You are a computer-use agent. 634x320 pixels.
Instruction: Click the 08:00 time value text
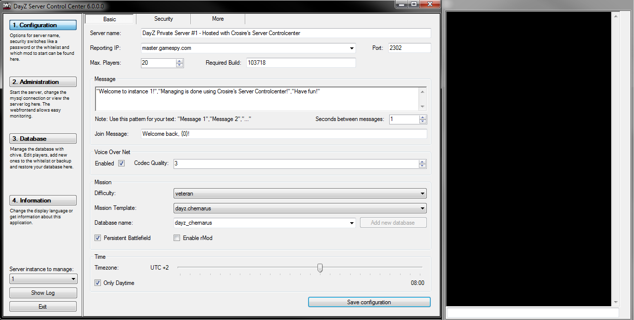pyautogui.click(x=417, y=283)
